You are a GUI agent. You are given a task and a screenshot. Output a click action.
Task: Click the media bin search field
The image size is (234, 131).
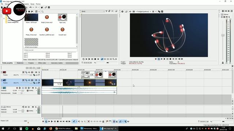point(50,50)
